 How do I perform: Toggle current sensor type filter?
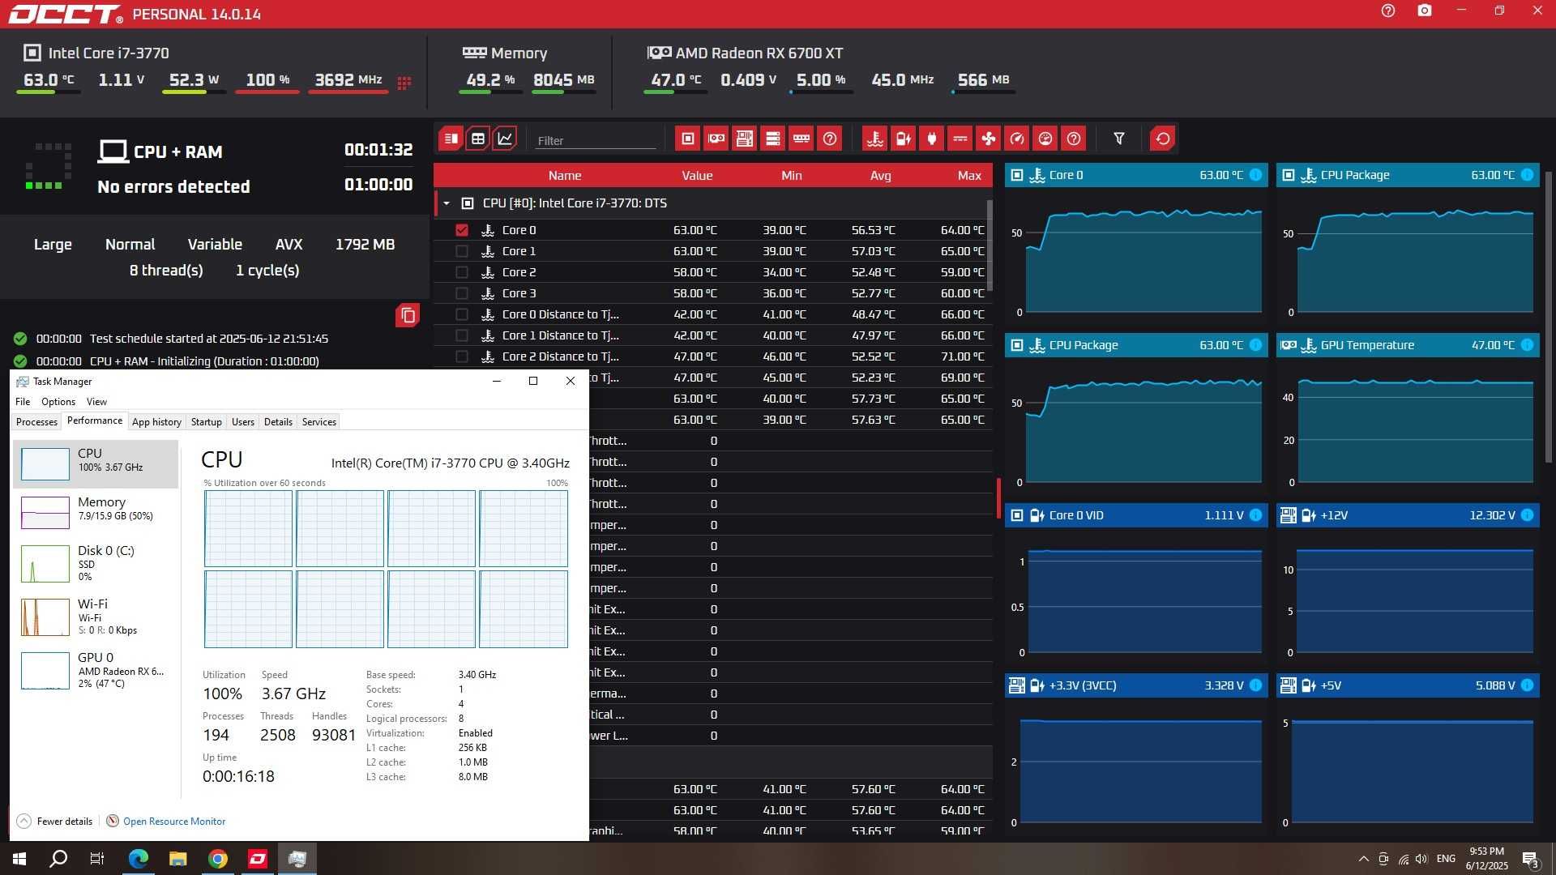pyautogui.click(x=960, y=139)
